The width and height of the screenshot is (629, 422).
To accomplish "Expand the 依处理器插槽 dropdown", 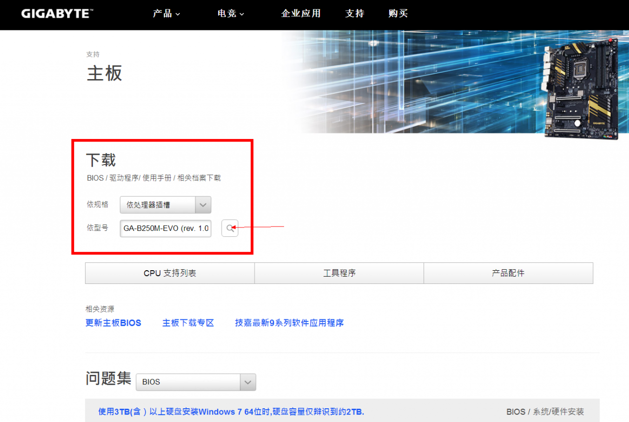I will pos(166,205).
